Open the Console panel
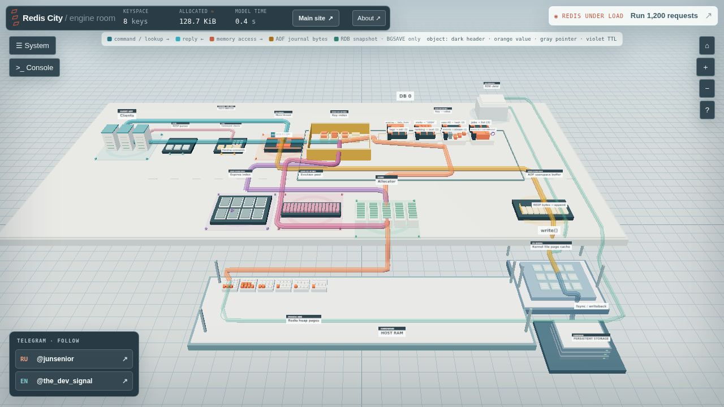Viewport: 724px width, 407px height. click(x=35, y=68)
